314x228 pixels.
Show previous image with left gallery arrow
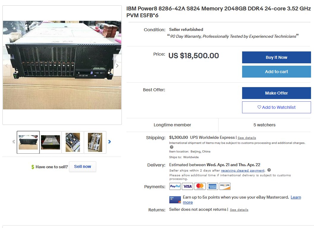click(7, 65)
